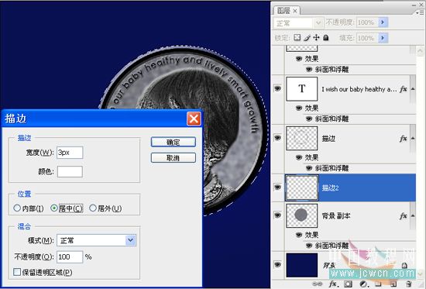Click Layers panel opacity 100% field
Viewport: 426px width, 289px height.
point(367,22)
